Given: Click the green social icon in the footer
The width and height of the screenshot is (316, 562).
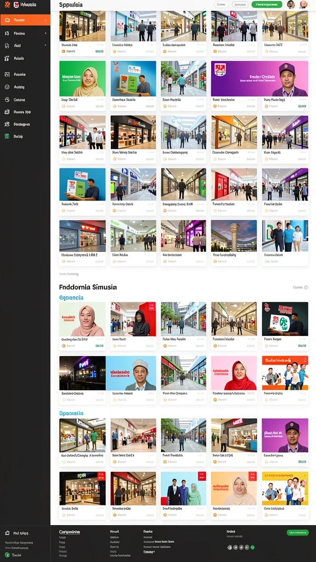Looking at the screenshot, I should pos(252,547).
